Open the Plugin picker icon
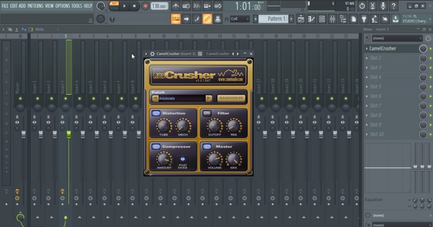Viewport: 433px width, 227px height. (364, 19)
